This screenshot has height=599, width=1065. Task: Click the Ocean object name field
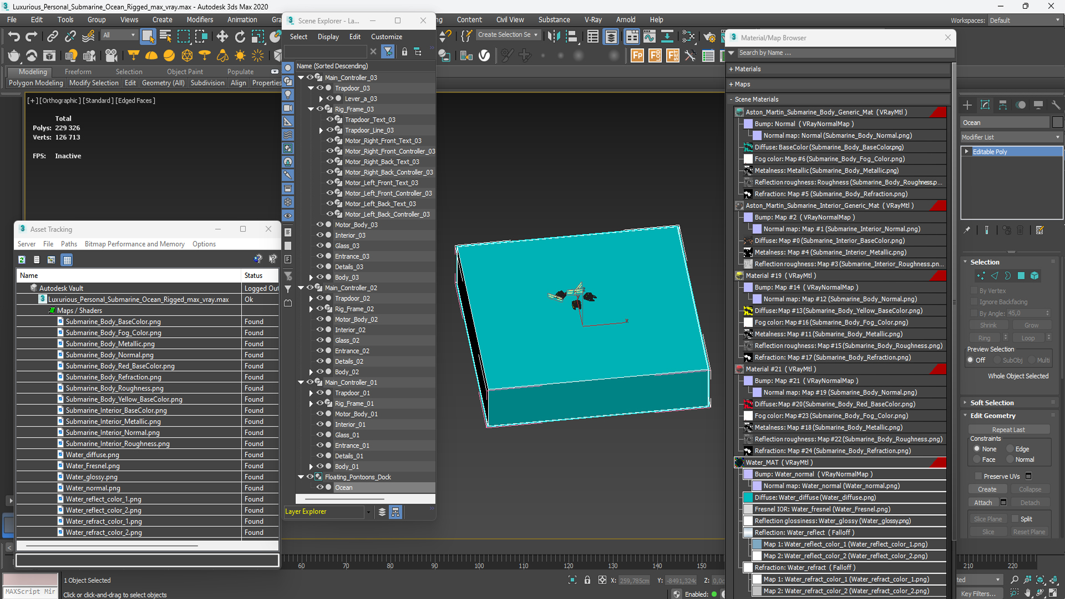(x=1005, y=123)
